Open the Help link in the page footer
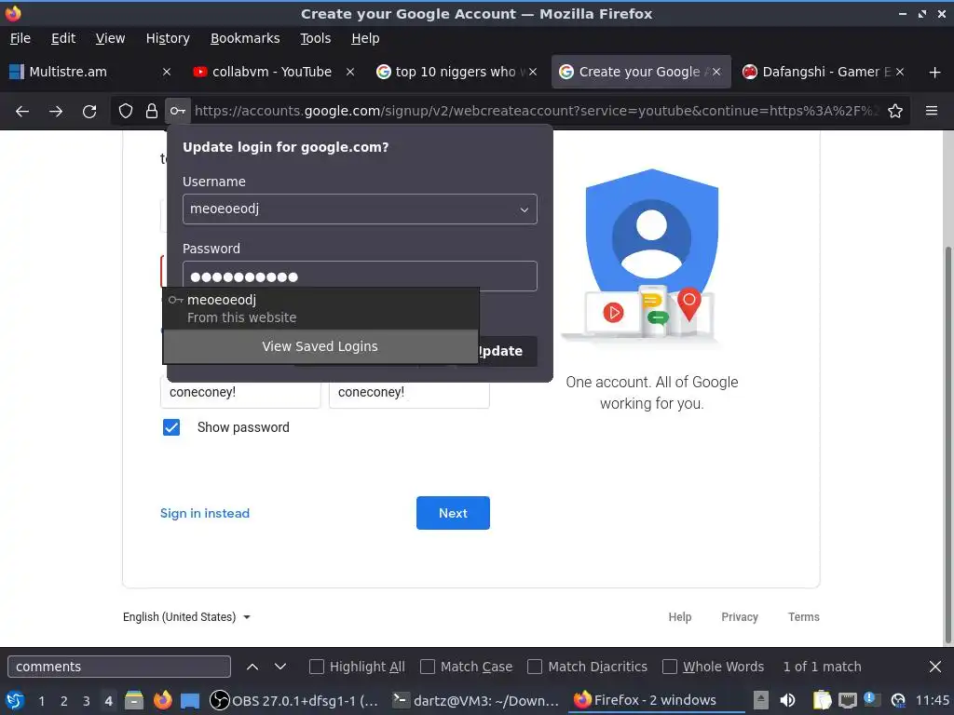This screenshot has width=954, height=715. 680,617
